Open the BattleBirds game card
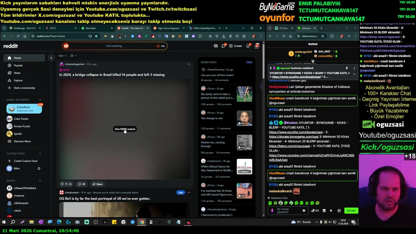The width and height of the screenshot is (416, 234). (x=24, y=109)
